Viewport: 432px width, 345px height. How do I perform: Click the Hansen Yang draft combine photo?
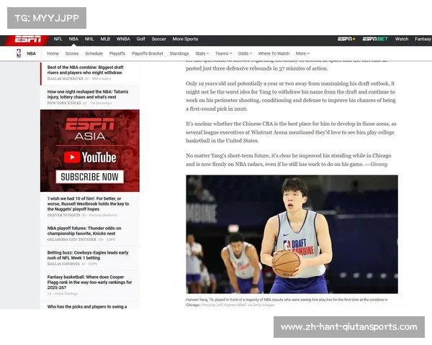(x=292, y=234)
